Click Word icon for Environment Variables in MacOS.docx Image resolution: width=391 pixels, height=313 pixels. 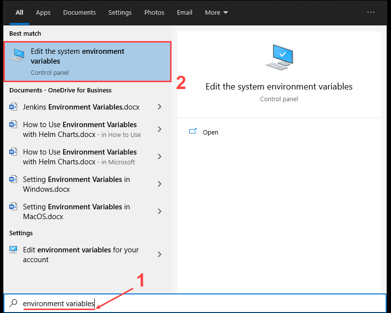tap(13, 206)
